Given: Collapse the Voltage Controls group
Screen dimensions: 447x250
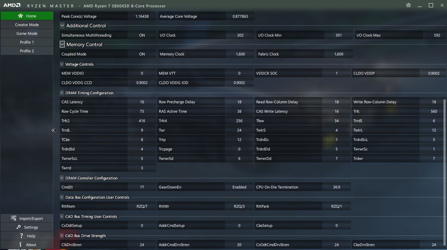Looking at the screenshot, I should [x=62, y=64].
